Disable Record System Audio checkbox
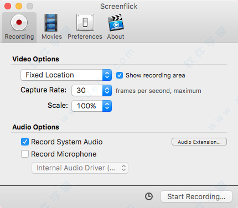Screen dimensions: 238x208 point(25,142)
